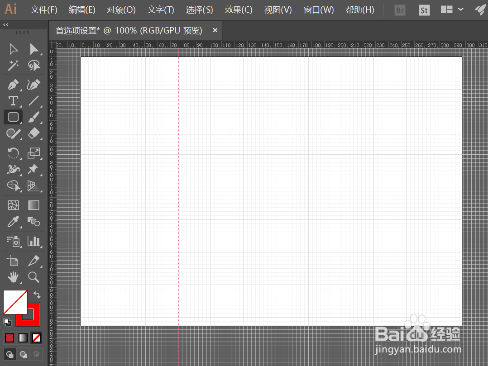Select the Direct Selection tool
Screen dimensions: 488x366
pos(33,49)
